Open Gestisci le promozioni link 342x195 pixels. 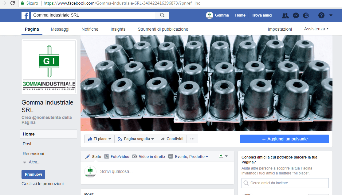click(42, 184)
